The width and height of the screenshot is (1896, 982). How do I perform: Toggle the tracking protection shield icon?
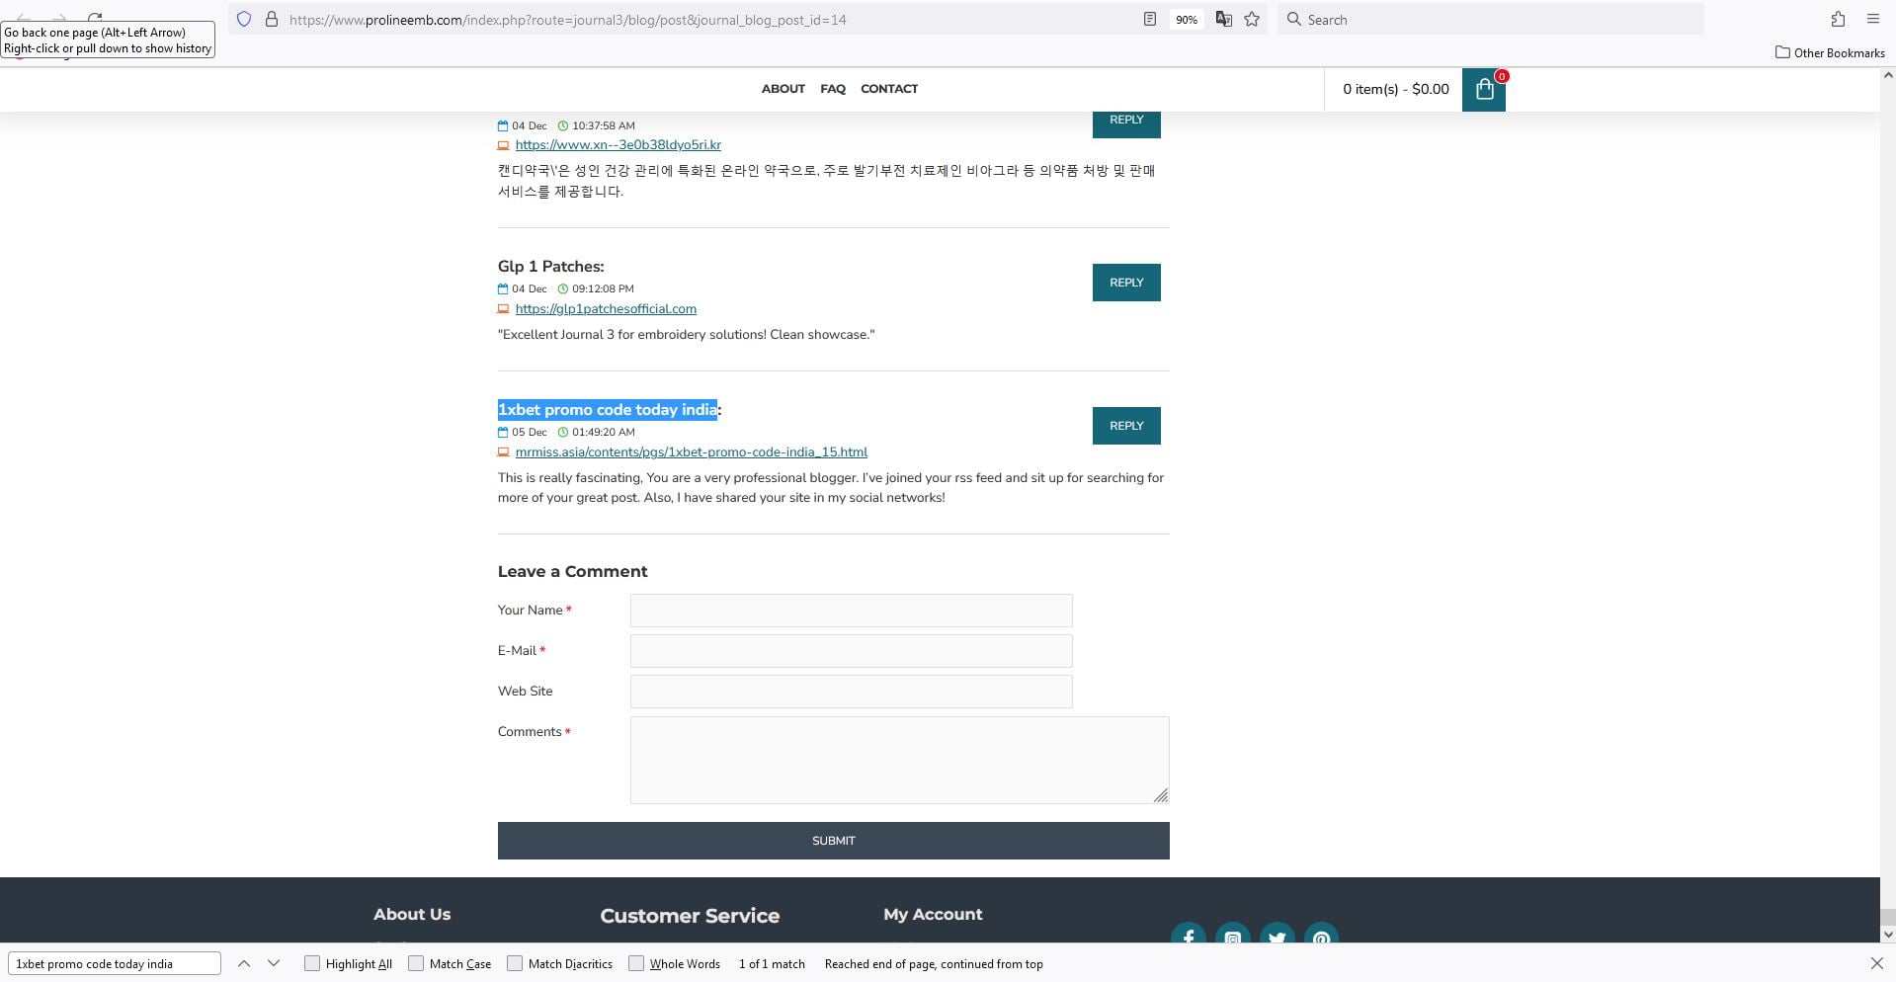(243, 19)
